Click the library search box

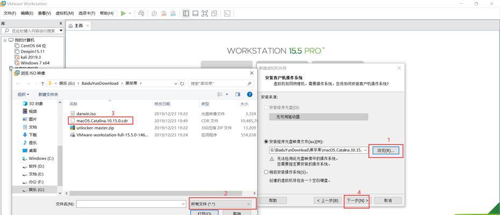(x=32, y=31)
